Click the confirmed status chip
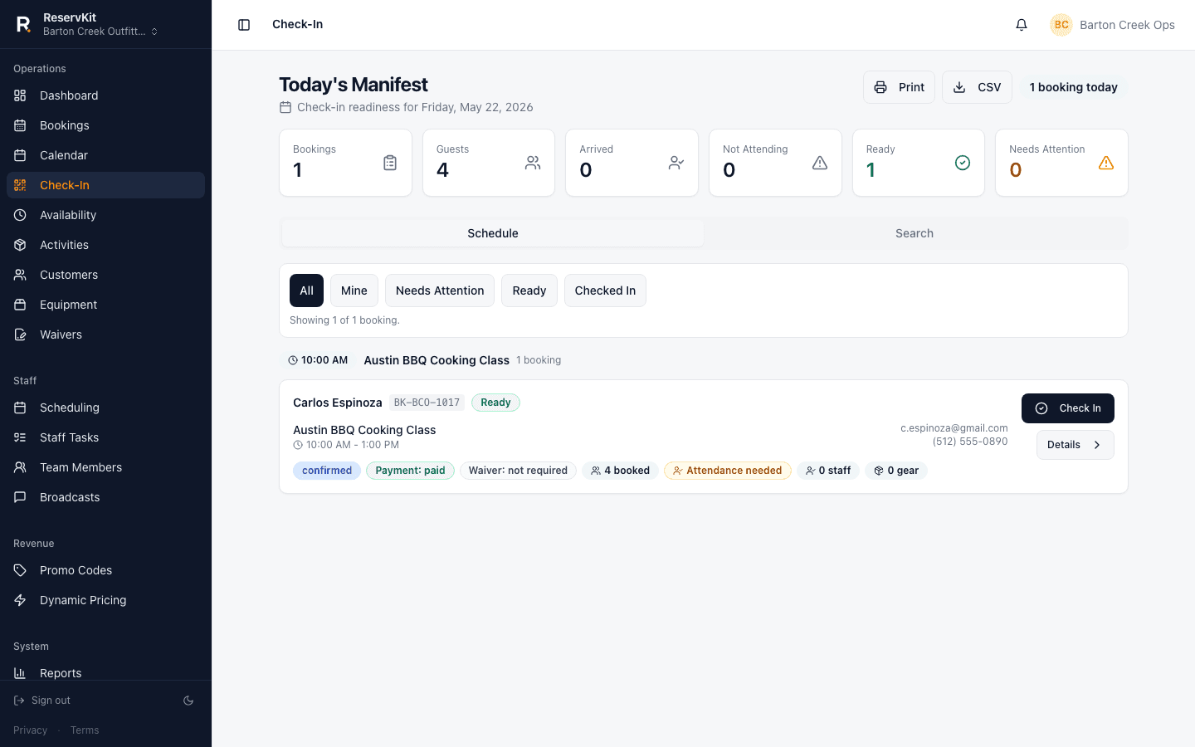The width and height of the screenshot is (1195, 747). 327,471
